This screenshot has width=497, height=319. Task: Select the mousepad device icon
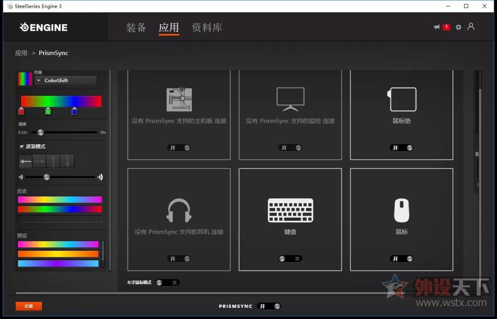tap(402, 99)
